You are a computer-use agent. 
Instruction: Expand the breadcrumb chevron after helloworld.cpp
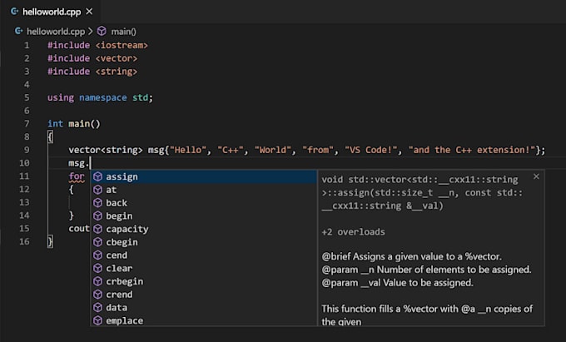[90, 32]
